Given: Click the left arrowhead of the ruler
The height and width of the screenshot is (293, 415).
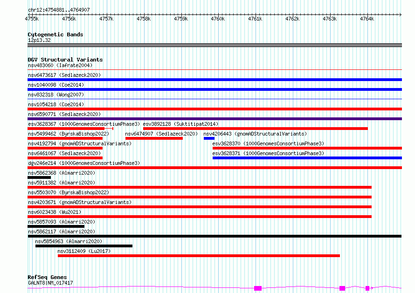Looking at the screenshot, I should click(29, 14).
